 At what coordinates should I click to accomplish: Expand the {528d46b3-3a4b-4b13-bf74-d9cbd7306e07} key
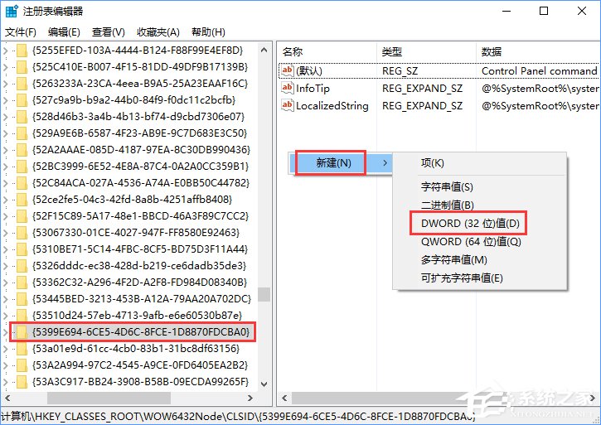point(5,117)
